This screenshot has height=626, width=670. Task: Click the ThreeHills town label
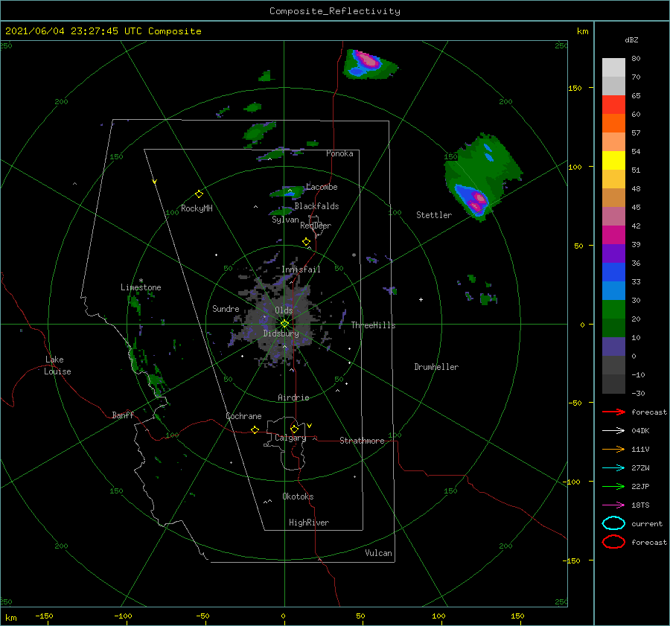pos(374,325)
